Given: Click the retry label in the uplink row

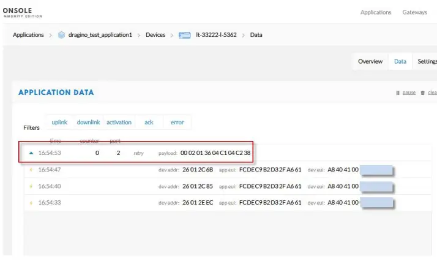Looking at the screenshot, I should (x=138, y=153).
